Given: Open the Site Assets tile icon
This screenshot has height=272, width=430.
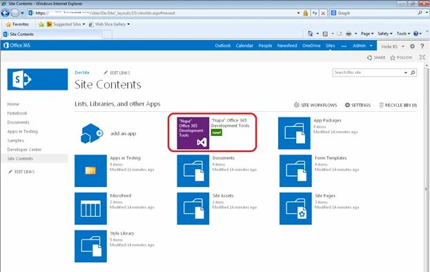Looking at the screenshot, I should 193,208.
